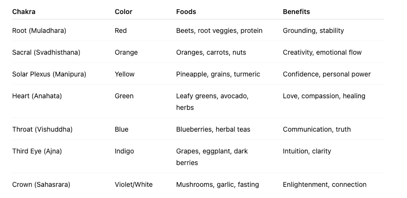Click the Pineapple, grains, turmeric cell

(x=218, y=74)
